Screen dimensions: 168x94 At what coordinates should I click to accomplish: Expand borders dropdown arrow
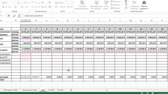pyautogui.click(x=18, y=7)
